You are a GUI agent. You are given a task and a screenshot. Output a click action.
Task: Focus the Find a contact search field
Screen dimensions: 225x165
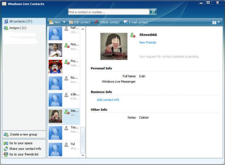point(109,12)
